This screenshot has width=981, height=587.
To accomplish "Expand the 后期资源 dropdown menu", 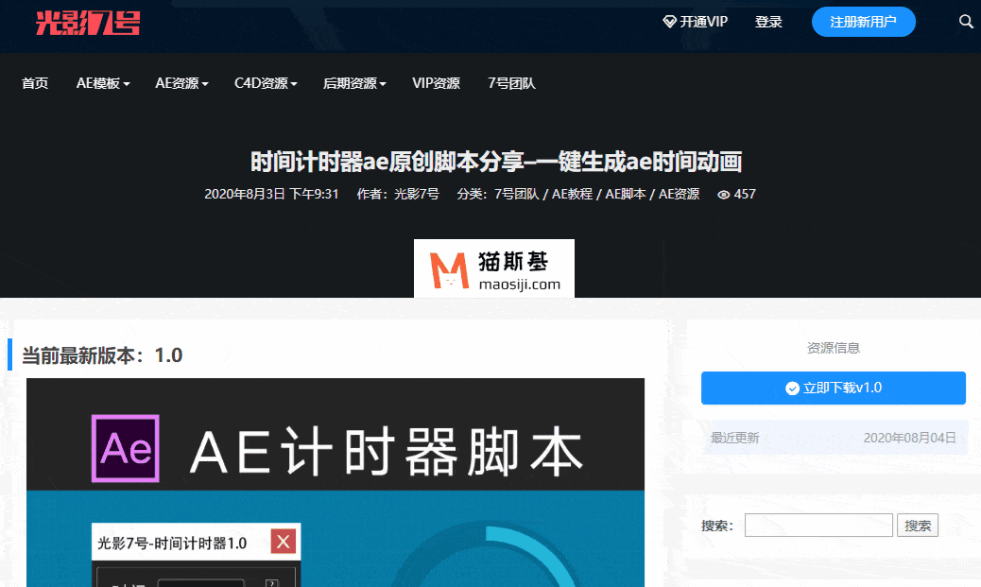I will pos(354,83).
